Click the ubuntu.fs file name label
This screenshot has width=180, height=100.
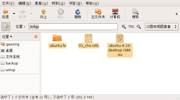[x=58, y=45]
